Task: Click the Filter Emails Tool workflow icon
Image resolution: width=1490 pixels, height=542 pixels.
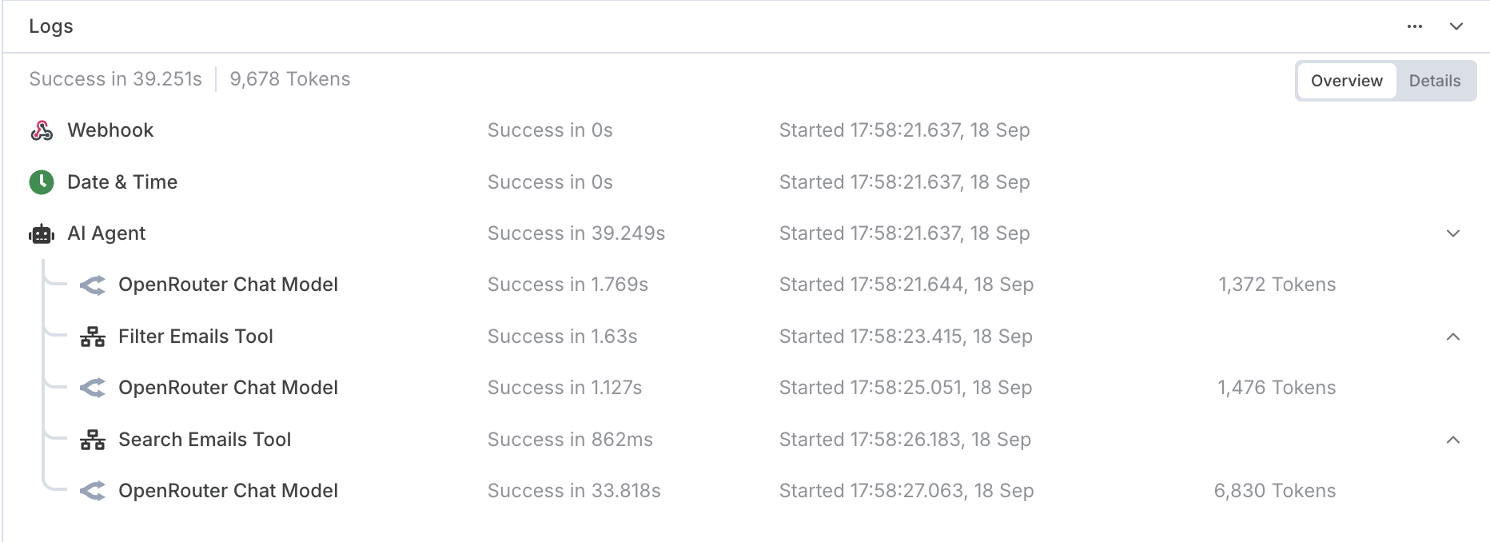Action: pos(93,337)
